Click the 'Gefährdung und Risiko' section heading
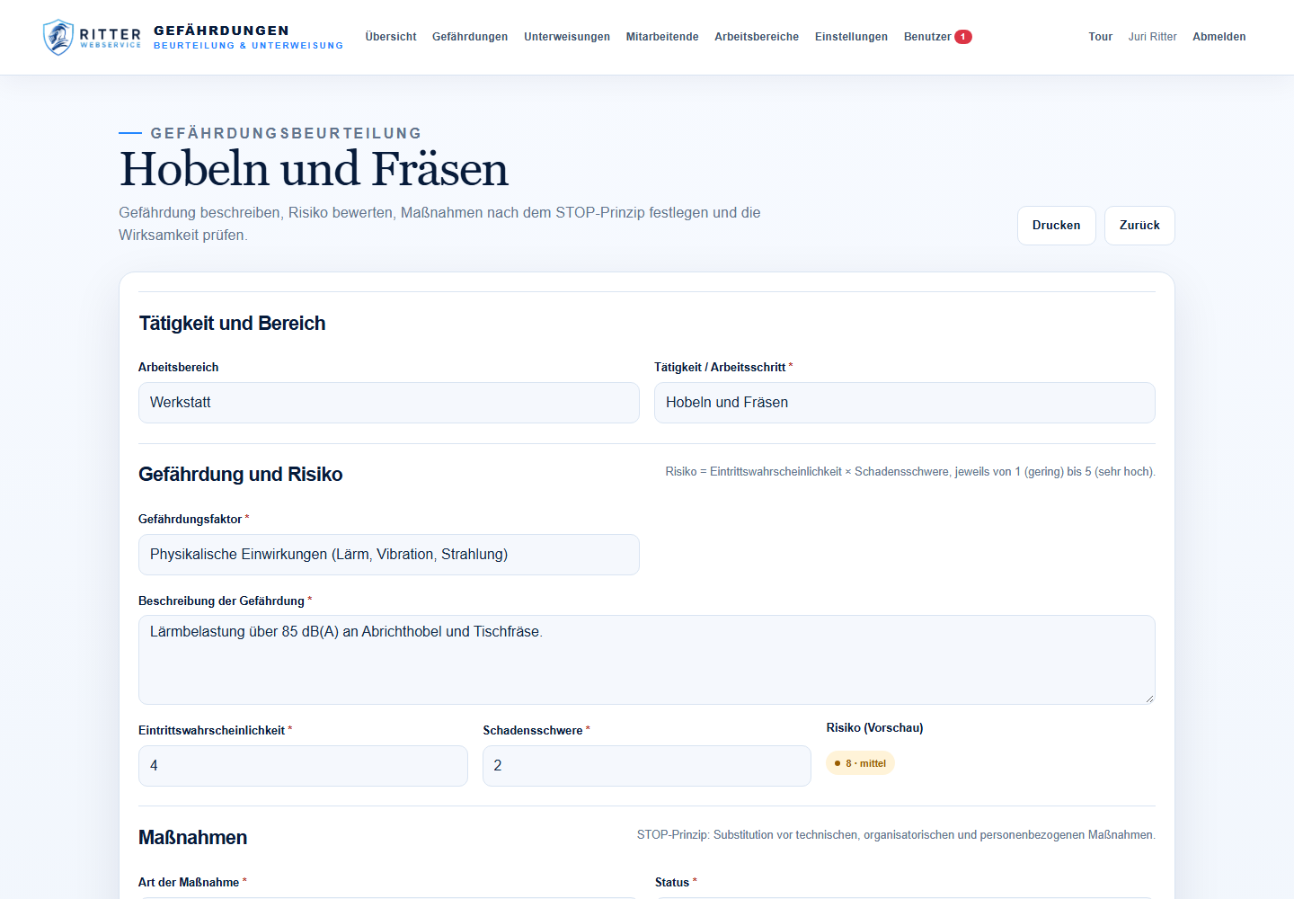The image size is (1294, 899). 240,475
